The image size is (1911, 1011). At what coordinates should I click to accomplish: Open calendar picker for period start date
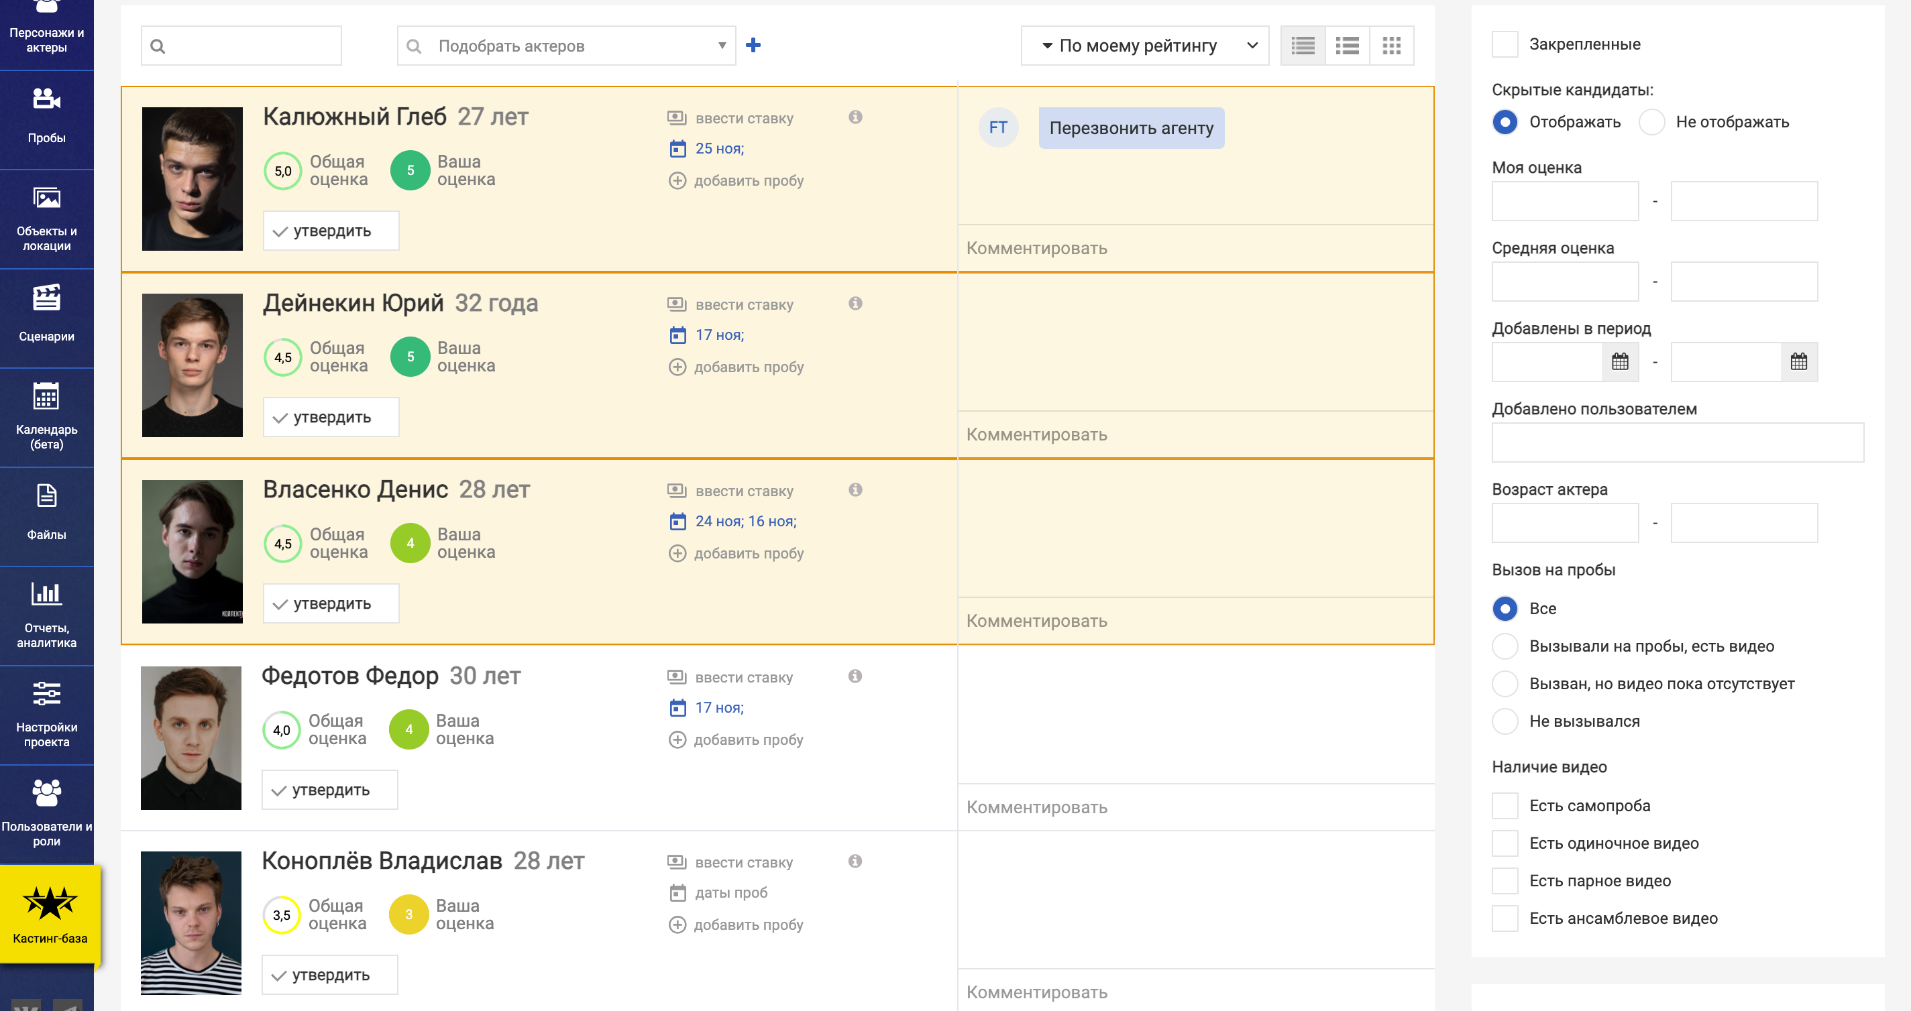pos(1620,362)
